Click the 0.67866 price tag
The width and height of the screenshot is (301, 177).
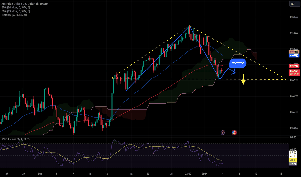pyautogui.click(x=294, y=52)
